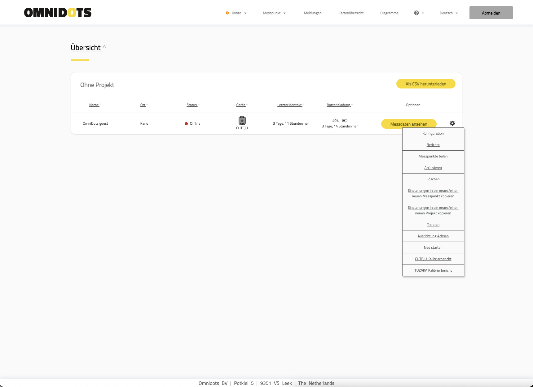
Task: Open Meldungen in the navigation bar
Action: tap(312, 13)
